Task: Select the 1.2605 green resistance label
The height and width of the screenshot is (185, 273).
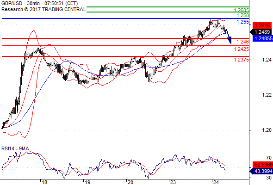Action: [242, 10]
